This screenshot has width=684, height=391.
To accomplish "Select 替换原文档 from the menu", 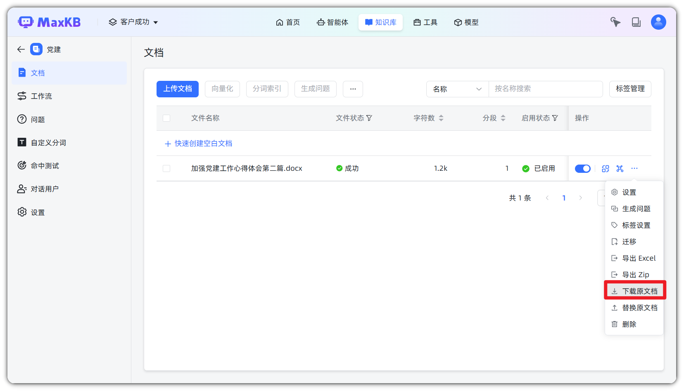I will click(635, 308).
